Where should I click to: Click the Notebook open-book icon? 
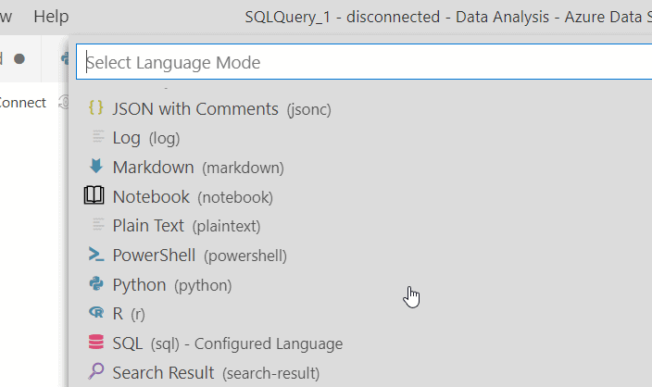(94, 196)
